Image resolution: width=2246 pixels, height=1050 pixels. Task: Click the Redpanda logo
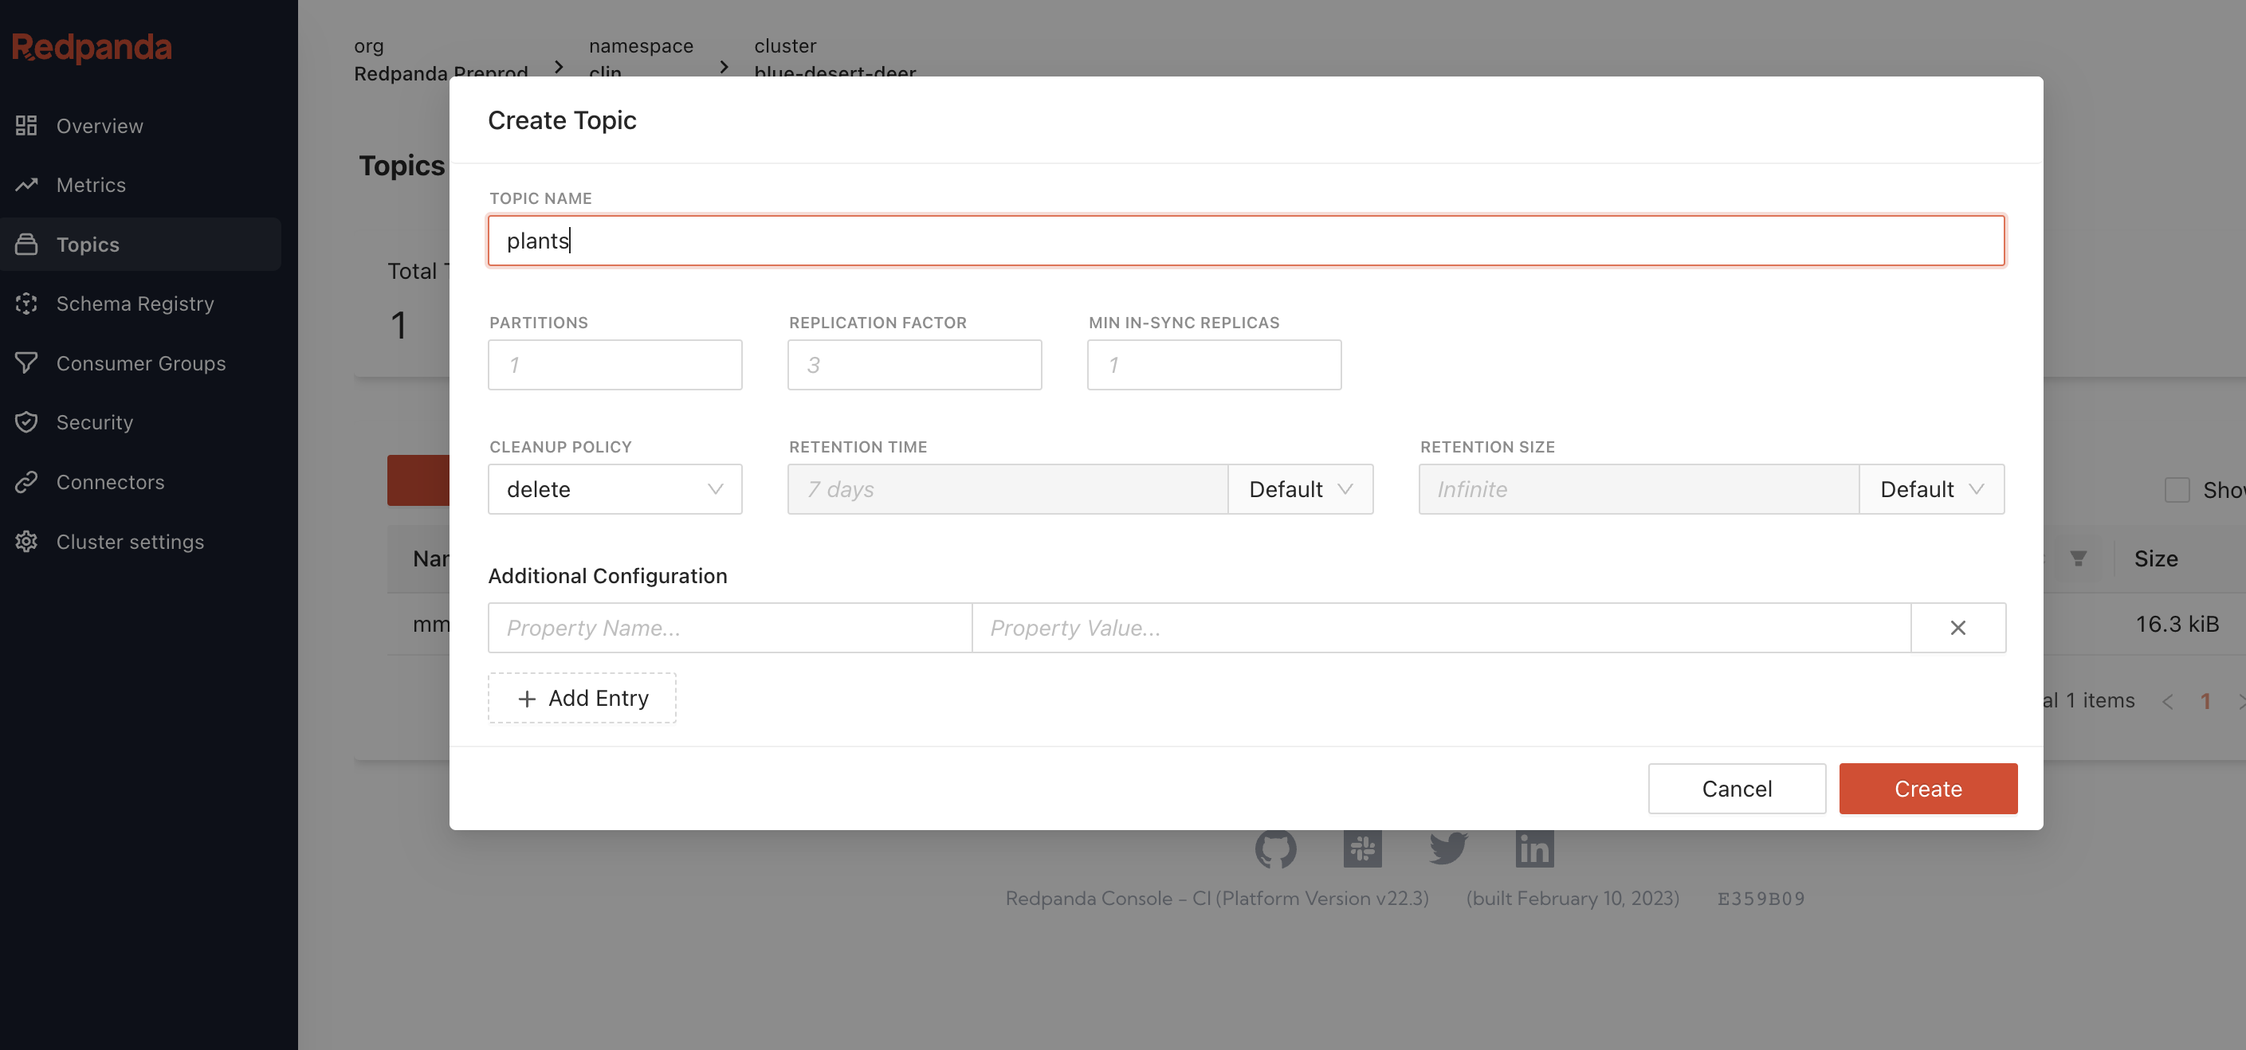click(92, 47)
